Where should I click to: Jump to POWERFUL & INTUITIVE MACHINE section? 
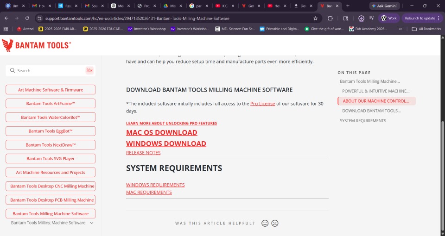coord(376,91)
